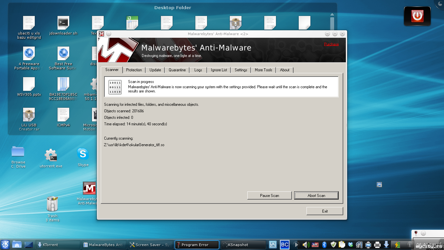
Task: Switch to the Protection tab
Action: pyautogui.click(x=134, y=70)
